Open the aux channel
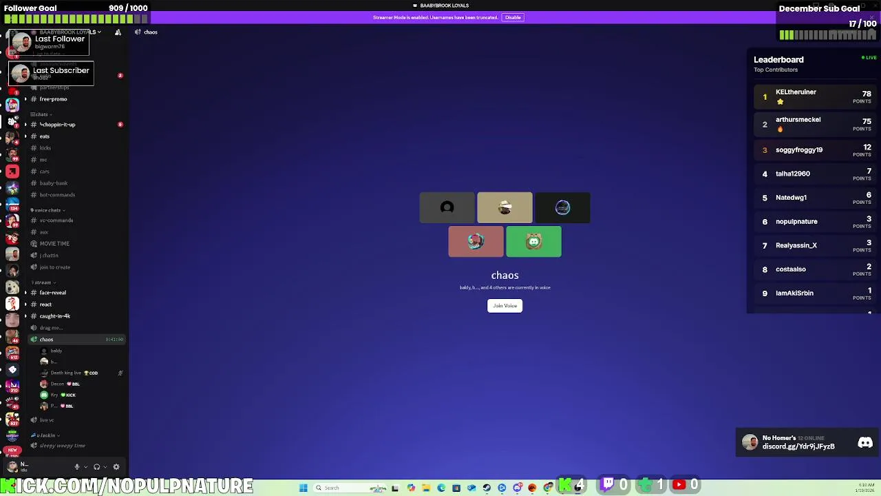Image resolution: width=881 pixels, height=496 pixels. [x=43, y=232]
